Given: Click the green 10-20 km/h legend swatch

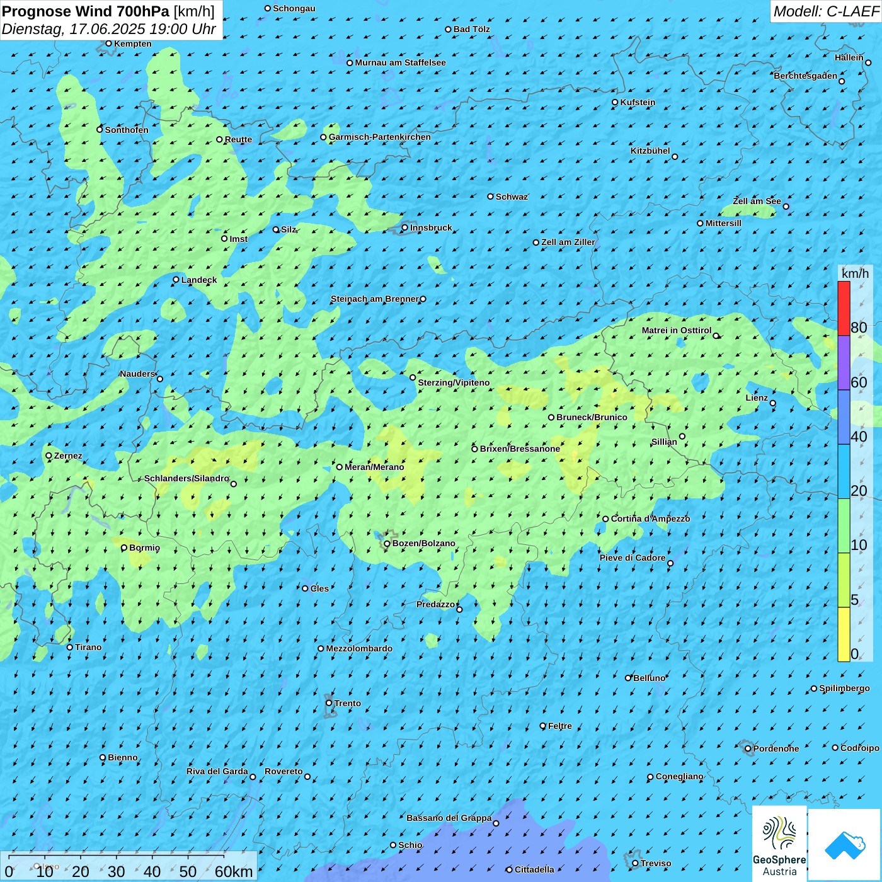Looking at the screenshot, I should tap(844, 526).
